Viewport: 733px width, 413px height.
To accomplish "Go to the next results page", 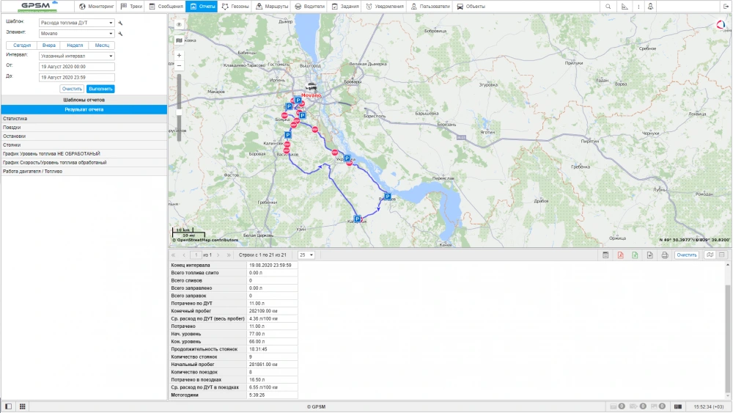I will tap(218, 255).
